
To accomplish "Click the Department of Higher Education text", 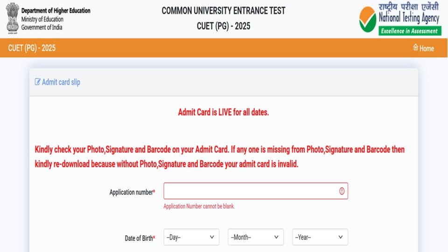I will click(56, 11).
